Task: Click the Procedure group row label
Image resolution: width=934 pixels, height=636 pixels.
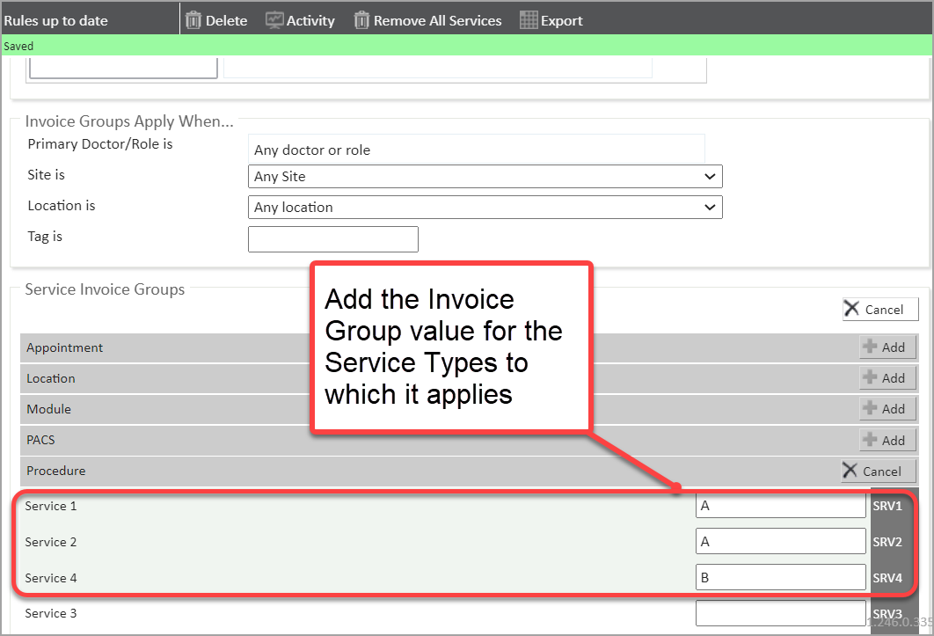Action: (56, 471)
